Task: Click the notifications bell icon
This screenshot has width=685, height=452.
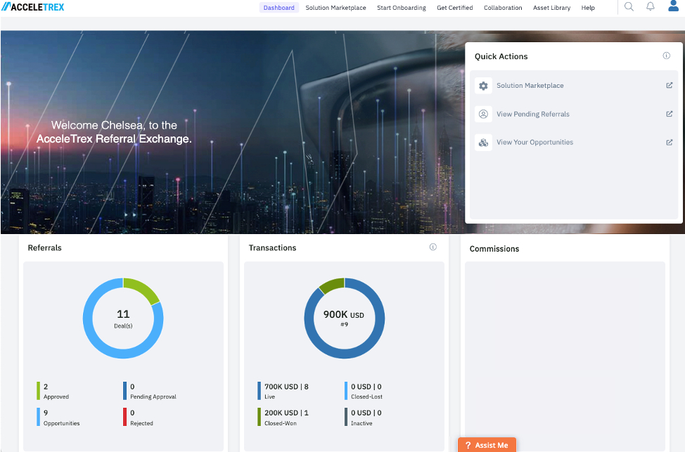Action: coord(651,7)
